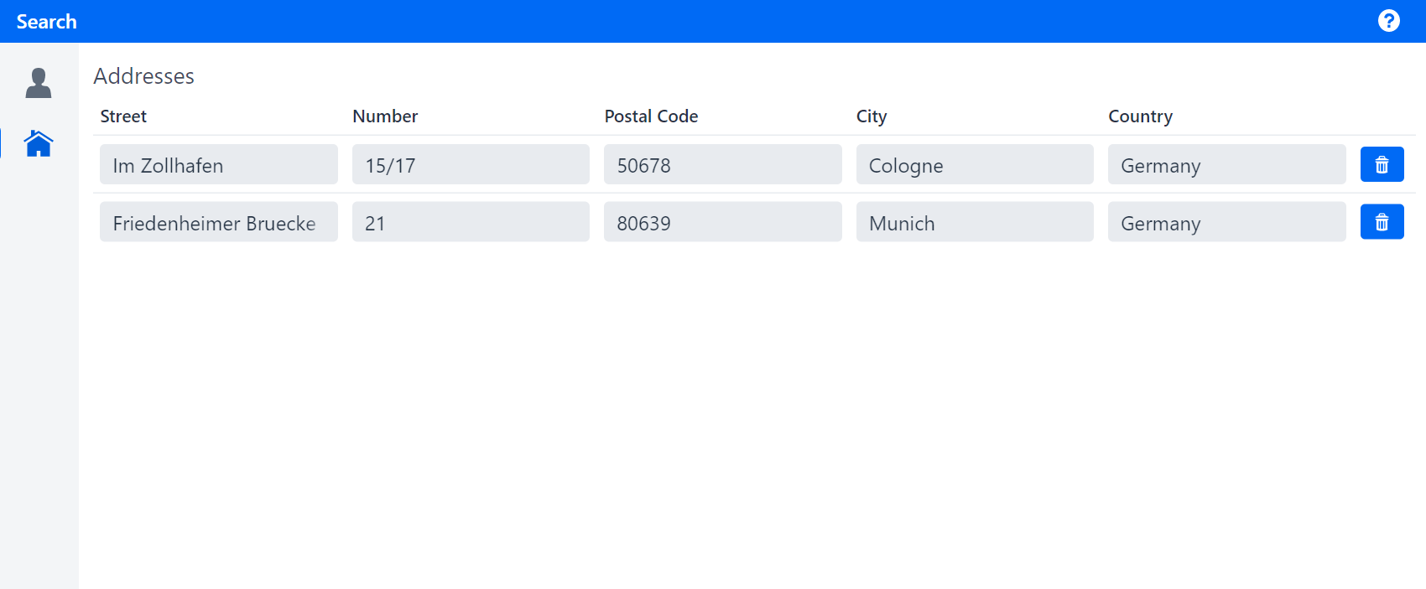1426x589 pixels.
Task: Click the Cologne city field
Action: pyautogui.click(x=974, y=164)
